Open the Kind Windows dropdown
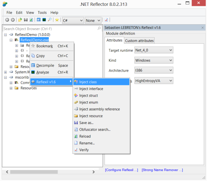This screenshot has height=181, width=207. click(x=154, y=60)
